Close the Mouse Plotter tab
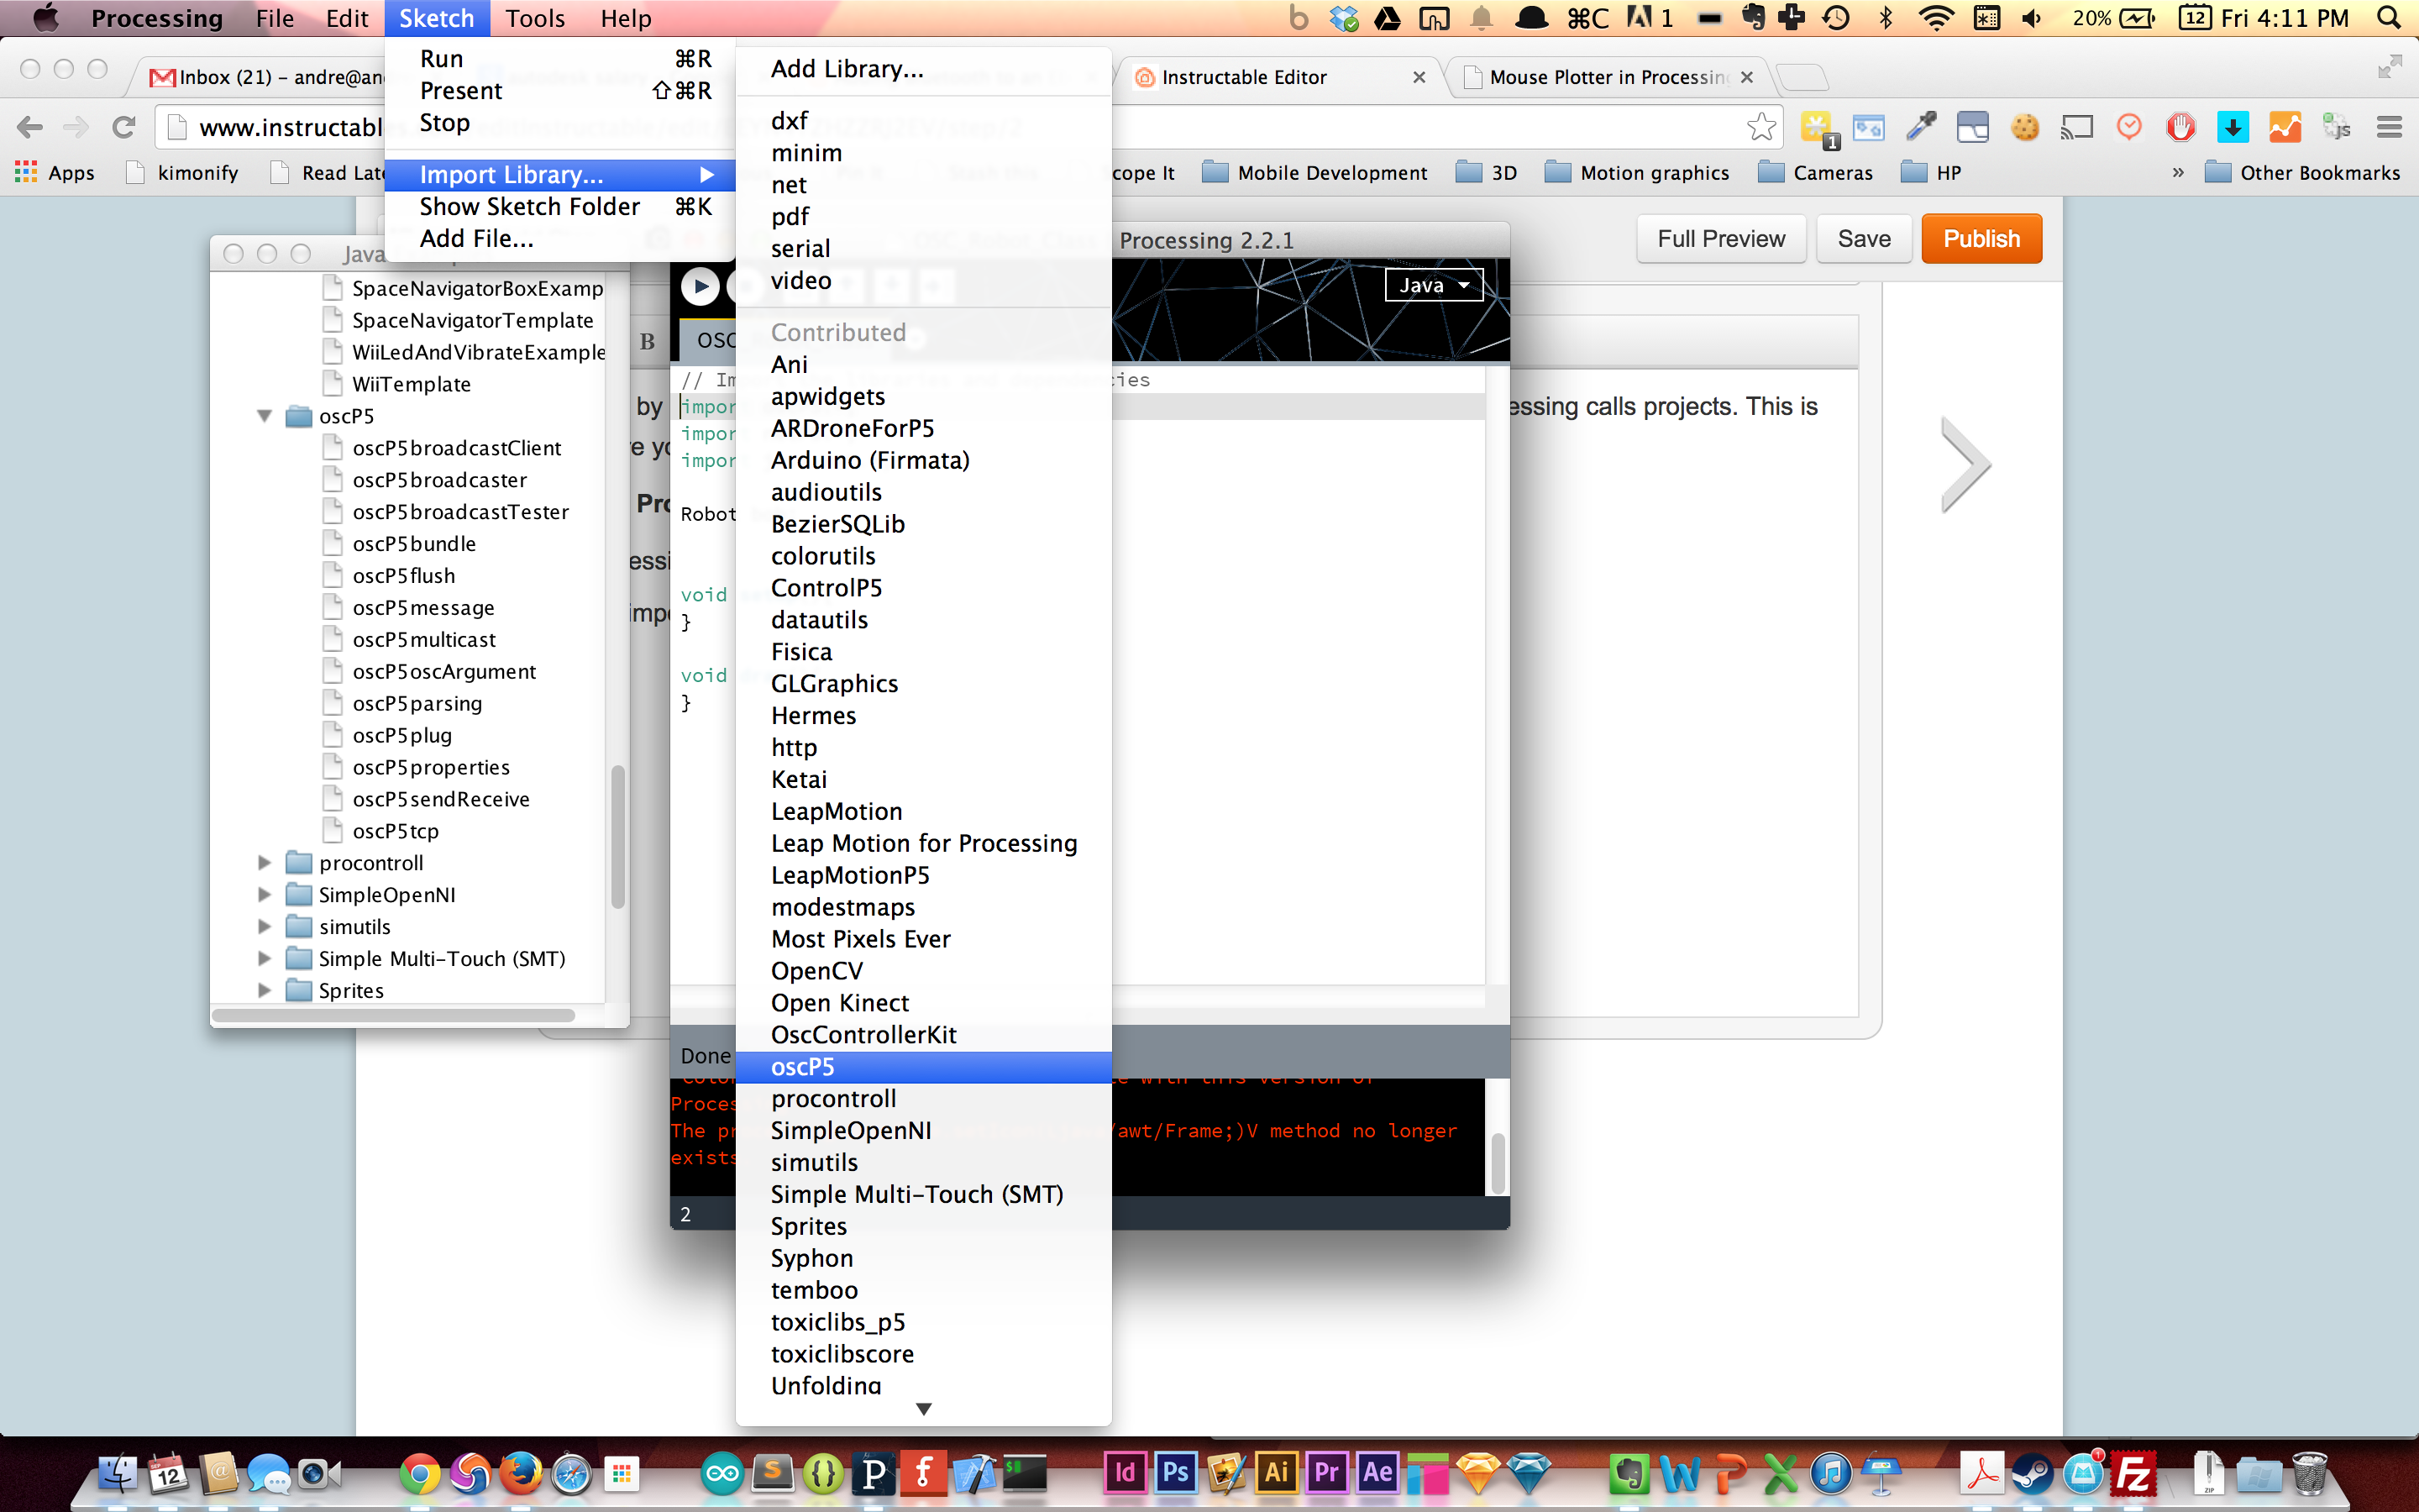Image resolution: width=2419 pixels, height=1512 pixels. tap(1746, 77)
